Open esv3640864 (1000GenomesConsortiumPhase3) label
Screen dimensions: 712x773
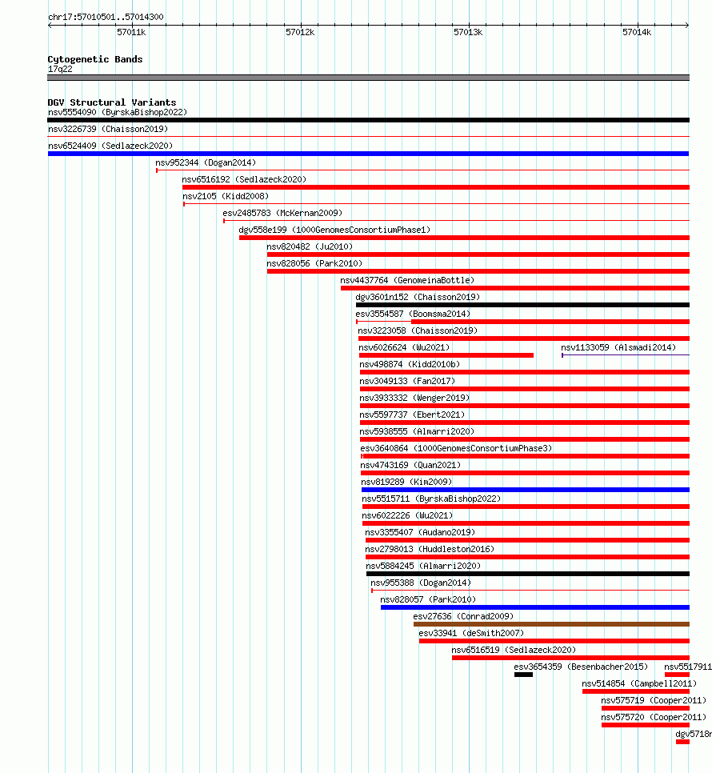coord(456,447)
